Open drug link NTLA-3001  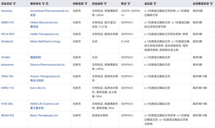click(8, 34)
